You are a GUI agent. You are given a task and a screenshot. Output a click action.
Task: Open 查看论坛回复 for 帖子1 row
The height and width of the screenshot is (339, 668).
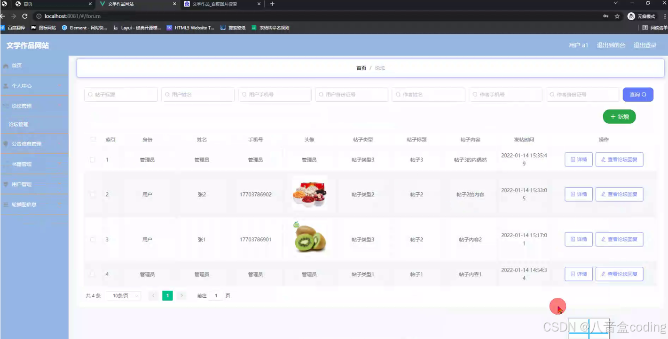[619, 274]
